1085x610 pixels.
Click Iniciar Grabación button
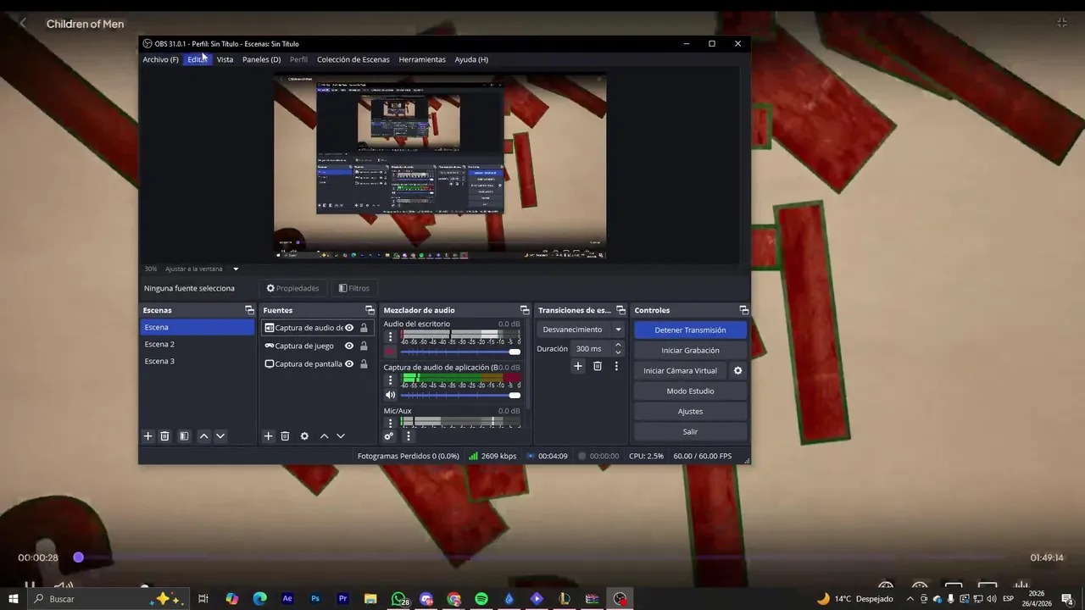point(690,350)
